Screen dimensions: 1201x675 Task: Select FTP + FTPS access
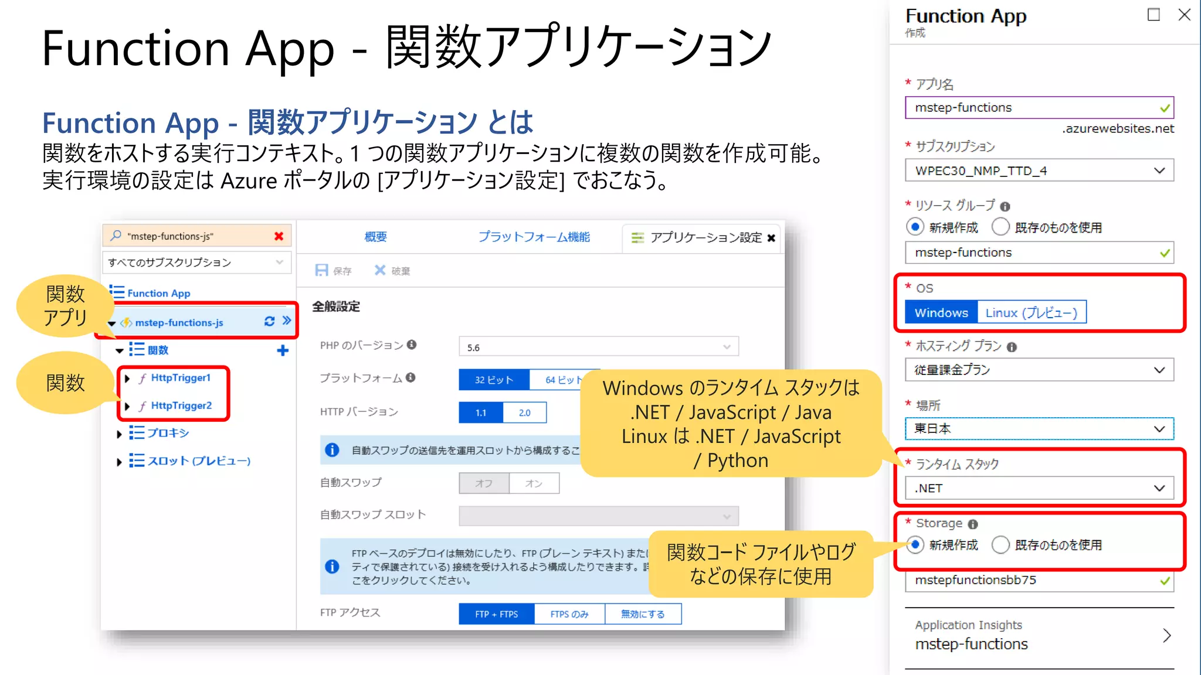(x=496, y=614)
